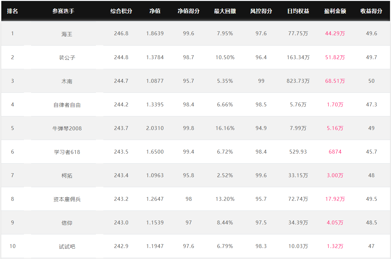Open contestant 海王's profile
Image resolution: width=391 pixels, height=259 pixels.
pyautogui.click(x=67, y=34)
